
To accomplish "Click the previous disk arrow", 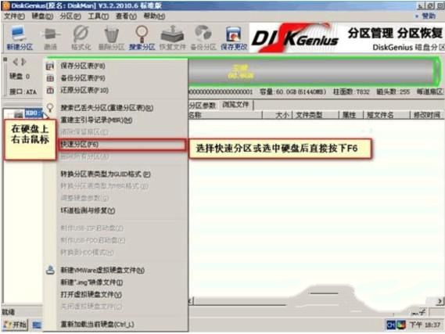I will (16, 61).
